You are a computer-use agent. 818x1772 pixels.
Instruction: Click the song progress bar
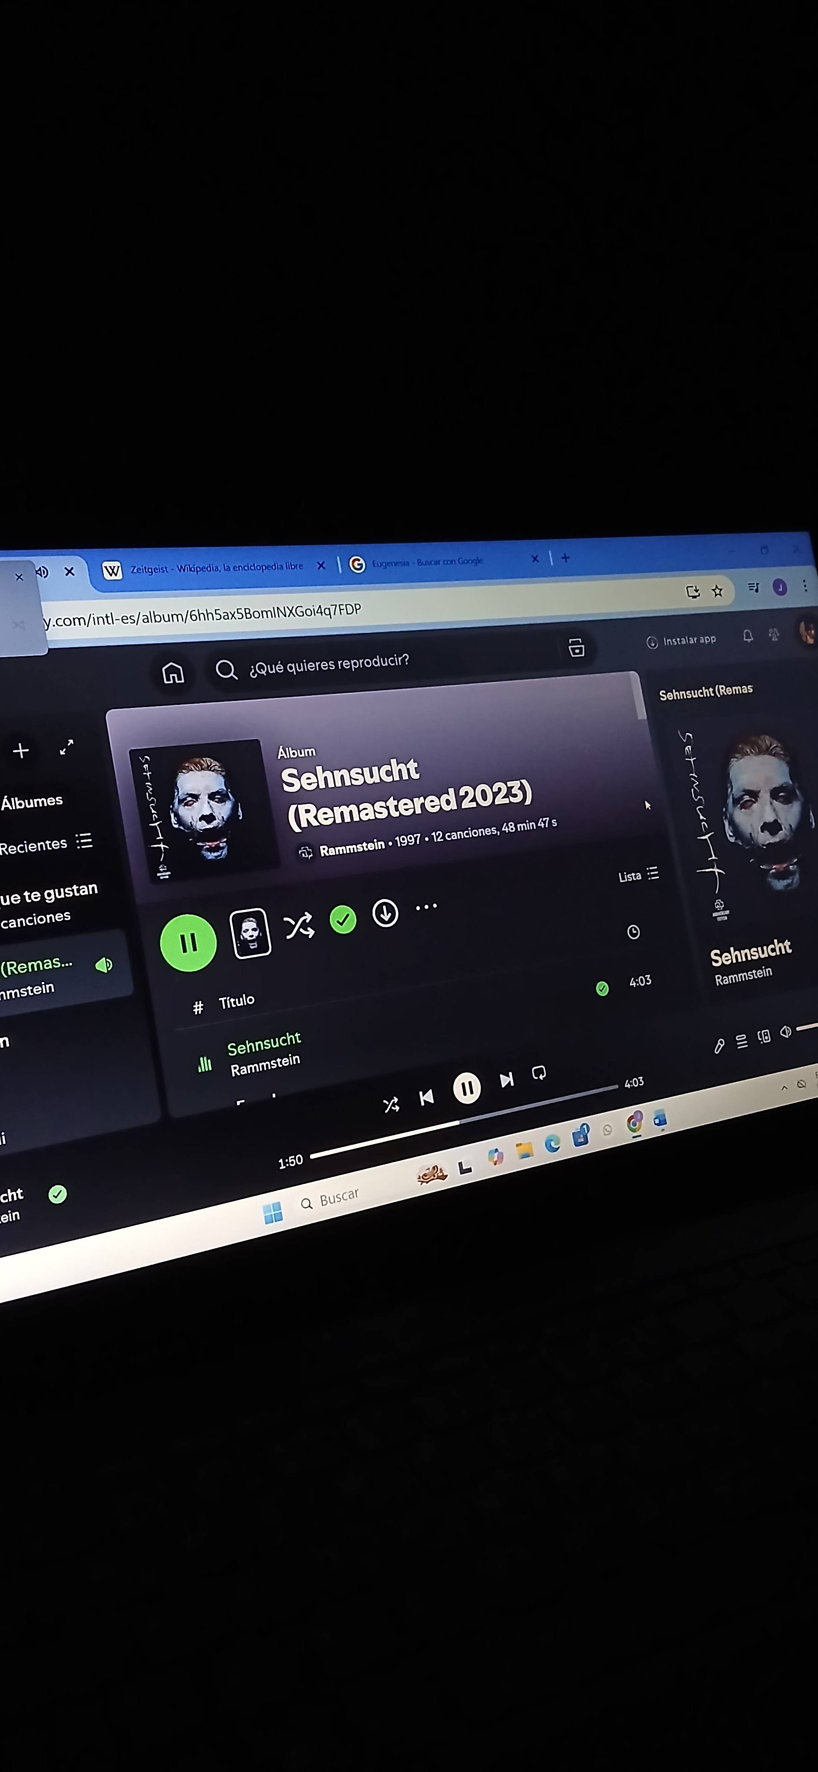464,1122
